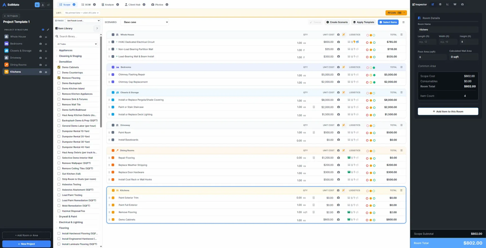486x248 pixels.
Task: Click purple color swatch on Chimney Cap Replacement
Action: click(x=113, y=82)
